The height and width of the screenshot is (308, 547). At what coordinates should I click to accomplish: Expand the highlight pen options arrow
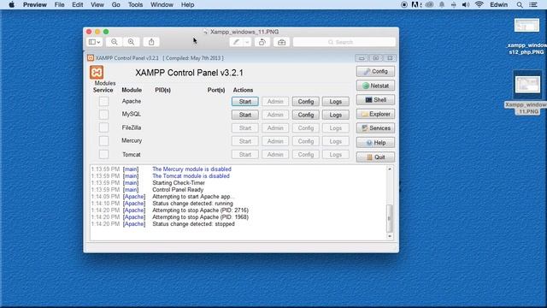247,42
